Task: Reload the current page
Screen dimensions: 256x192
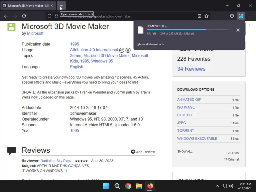Action: 24,16
